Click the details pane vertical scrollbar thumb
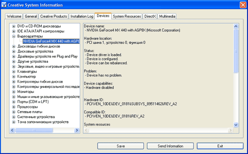The width and height of the screenshot is (248, 154). (236, 51)
